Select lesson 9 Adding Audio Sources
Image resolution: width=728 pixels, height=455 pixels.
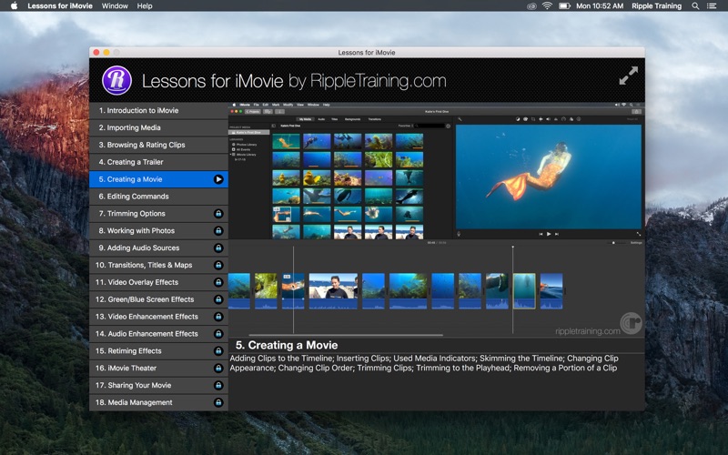click(x=158, y=248)
